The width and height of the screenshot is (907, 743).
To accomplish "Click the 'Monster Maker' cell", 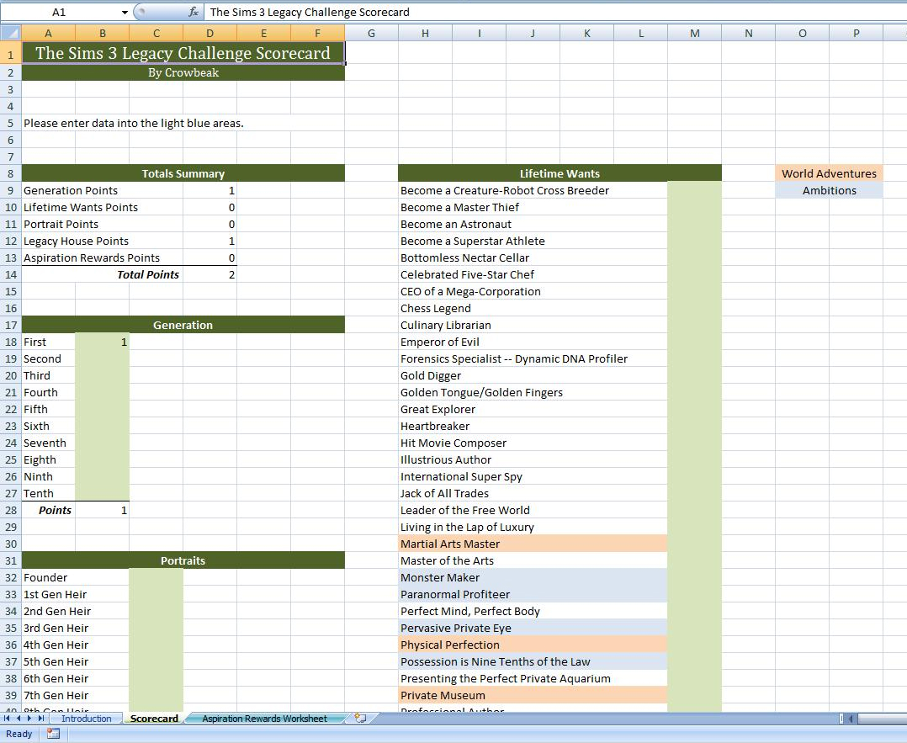I will point(533,577).
